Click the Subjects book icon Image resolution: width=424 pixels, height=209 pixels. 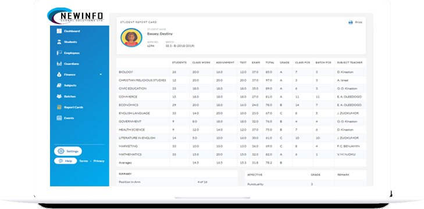[59, 85]
